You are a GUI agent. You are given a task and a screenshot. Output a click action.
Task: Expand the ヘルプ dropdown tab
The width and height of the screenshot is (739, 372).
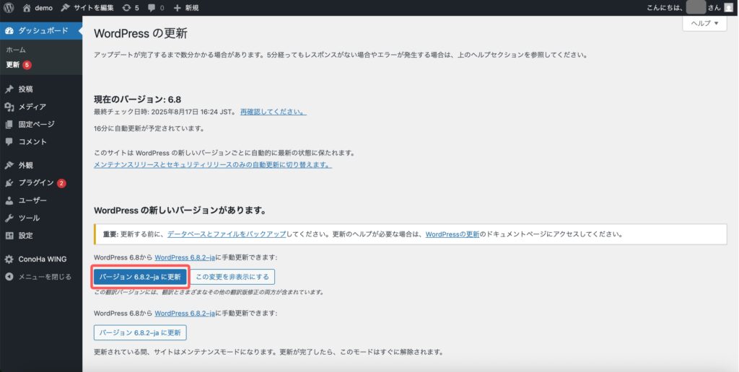[x=704, y=23]
